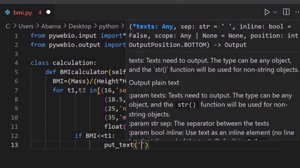Viewport: 300px width, 168px height.
Task: Open the bmi.py editor tab
Action: [x=27, y=13]
